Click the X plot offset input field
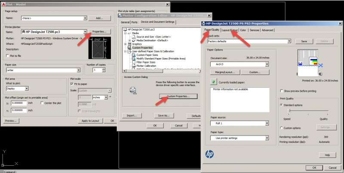 pos(19,103)
